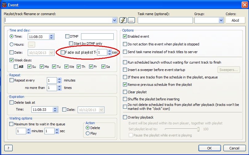Click the DTMF text field
Viewport: 249px width, 155px height.
coord(97,37)
